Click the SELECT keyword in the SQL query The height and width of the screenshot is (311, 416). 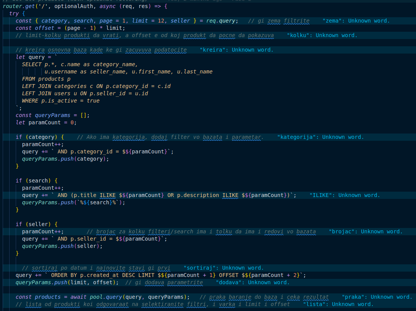pyautogui.click(x=31, y=64)
